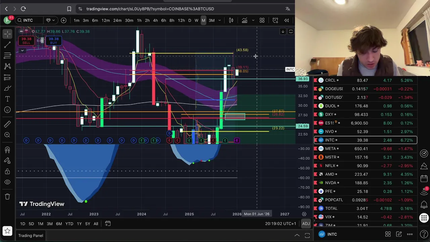The height and width of the screenshot is (242, 430).
Task: Click the browser reload button
Action: (23, 9)
